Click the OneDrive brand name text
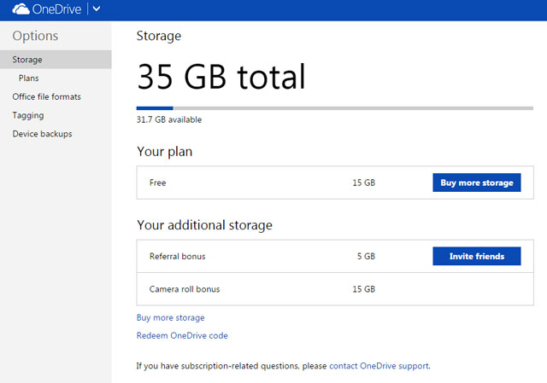 pyautogui.click(x=58, y=9)
